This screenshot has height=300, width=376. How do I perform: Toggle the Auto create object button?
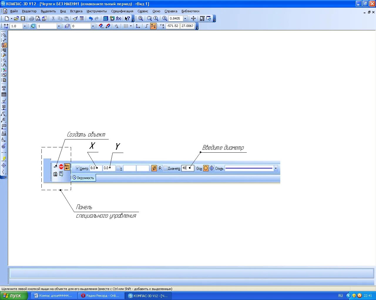pos(67,167)
